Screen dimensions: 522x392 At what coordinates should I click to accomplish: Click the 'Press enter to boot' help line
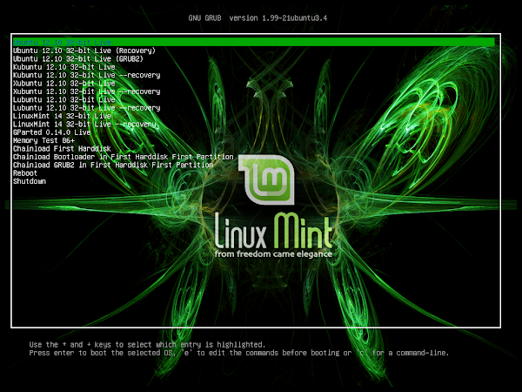(239, 353)
